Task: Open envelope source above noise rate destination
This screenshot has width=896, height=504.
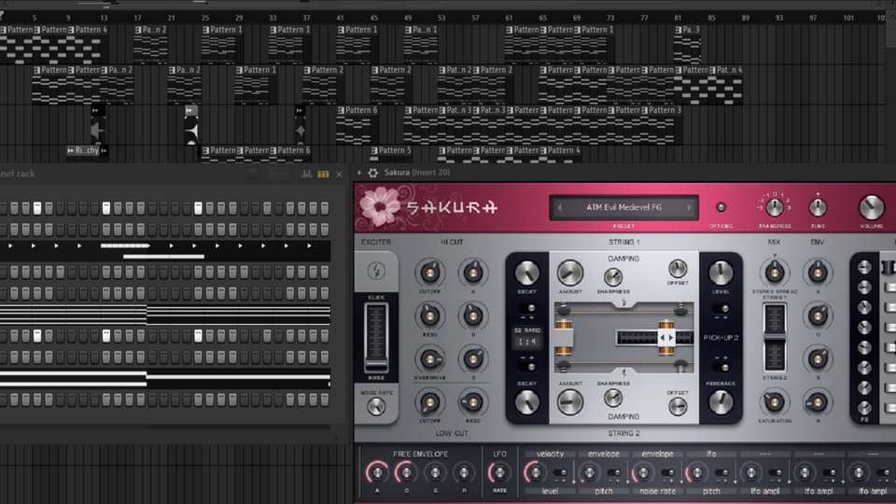Action: [657, 454]
